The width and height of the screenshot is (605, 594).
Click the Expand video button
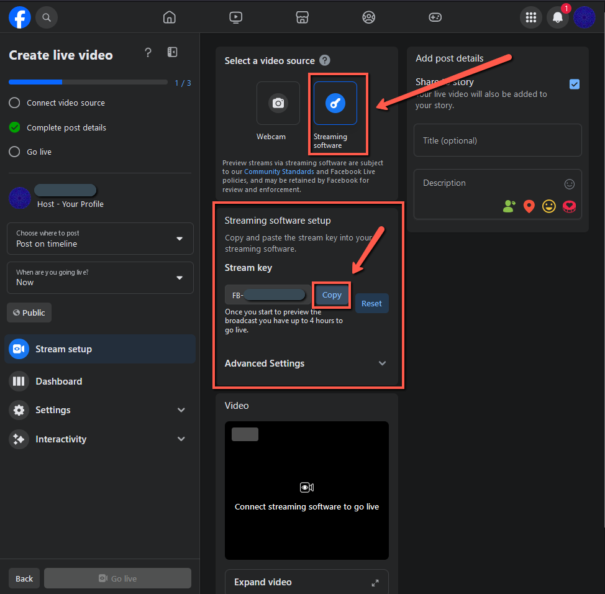click(x=307, y=582)
